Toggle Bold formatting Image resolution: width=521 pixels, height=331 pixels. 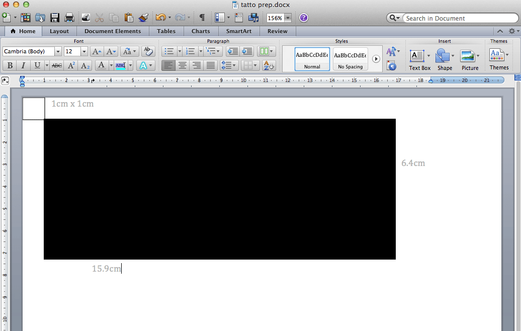[x=9, y=65]
